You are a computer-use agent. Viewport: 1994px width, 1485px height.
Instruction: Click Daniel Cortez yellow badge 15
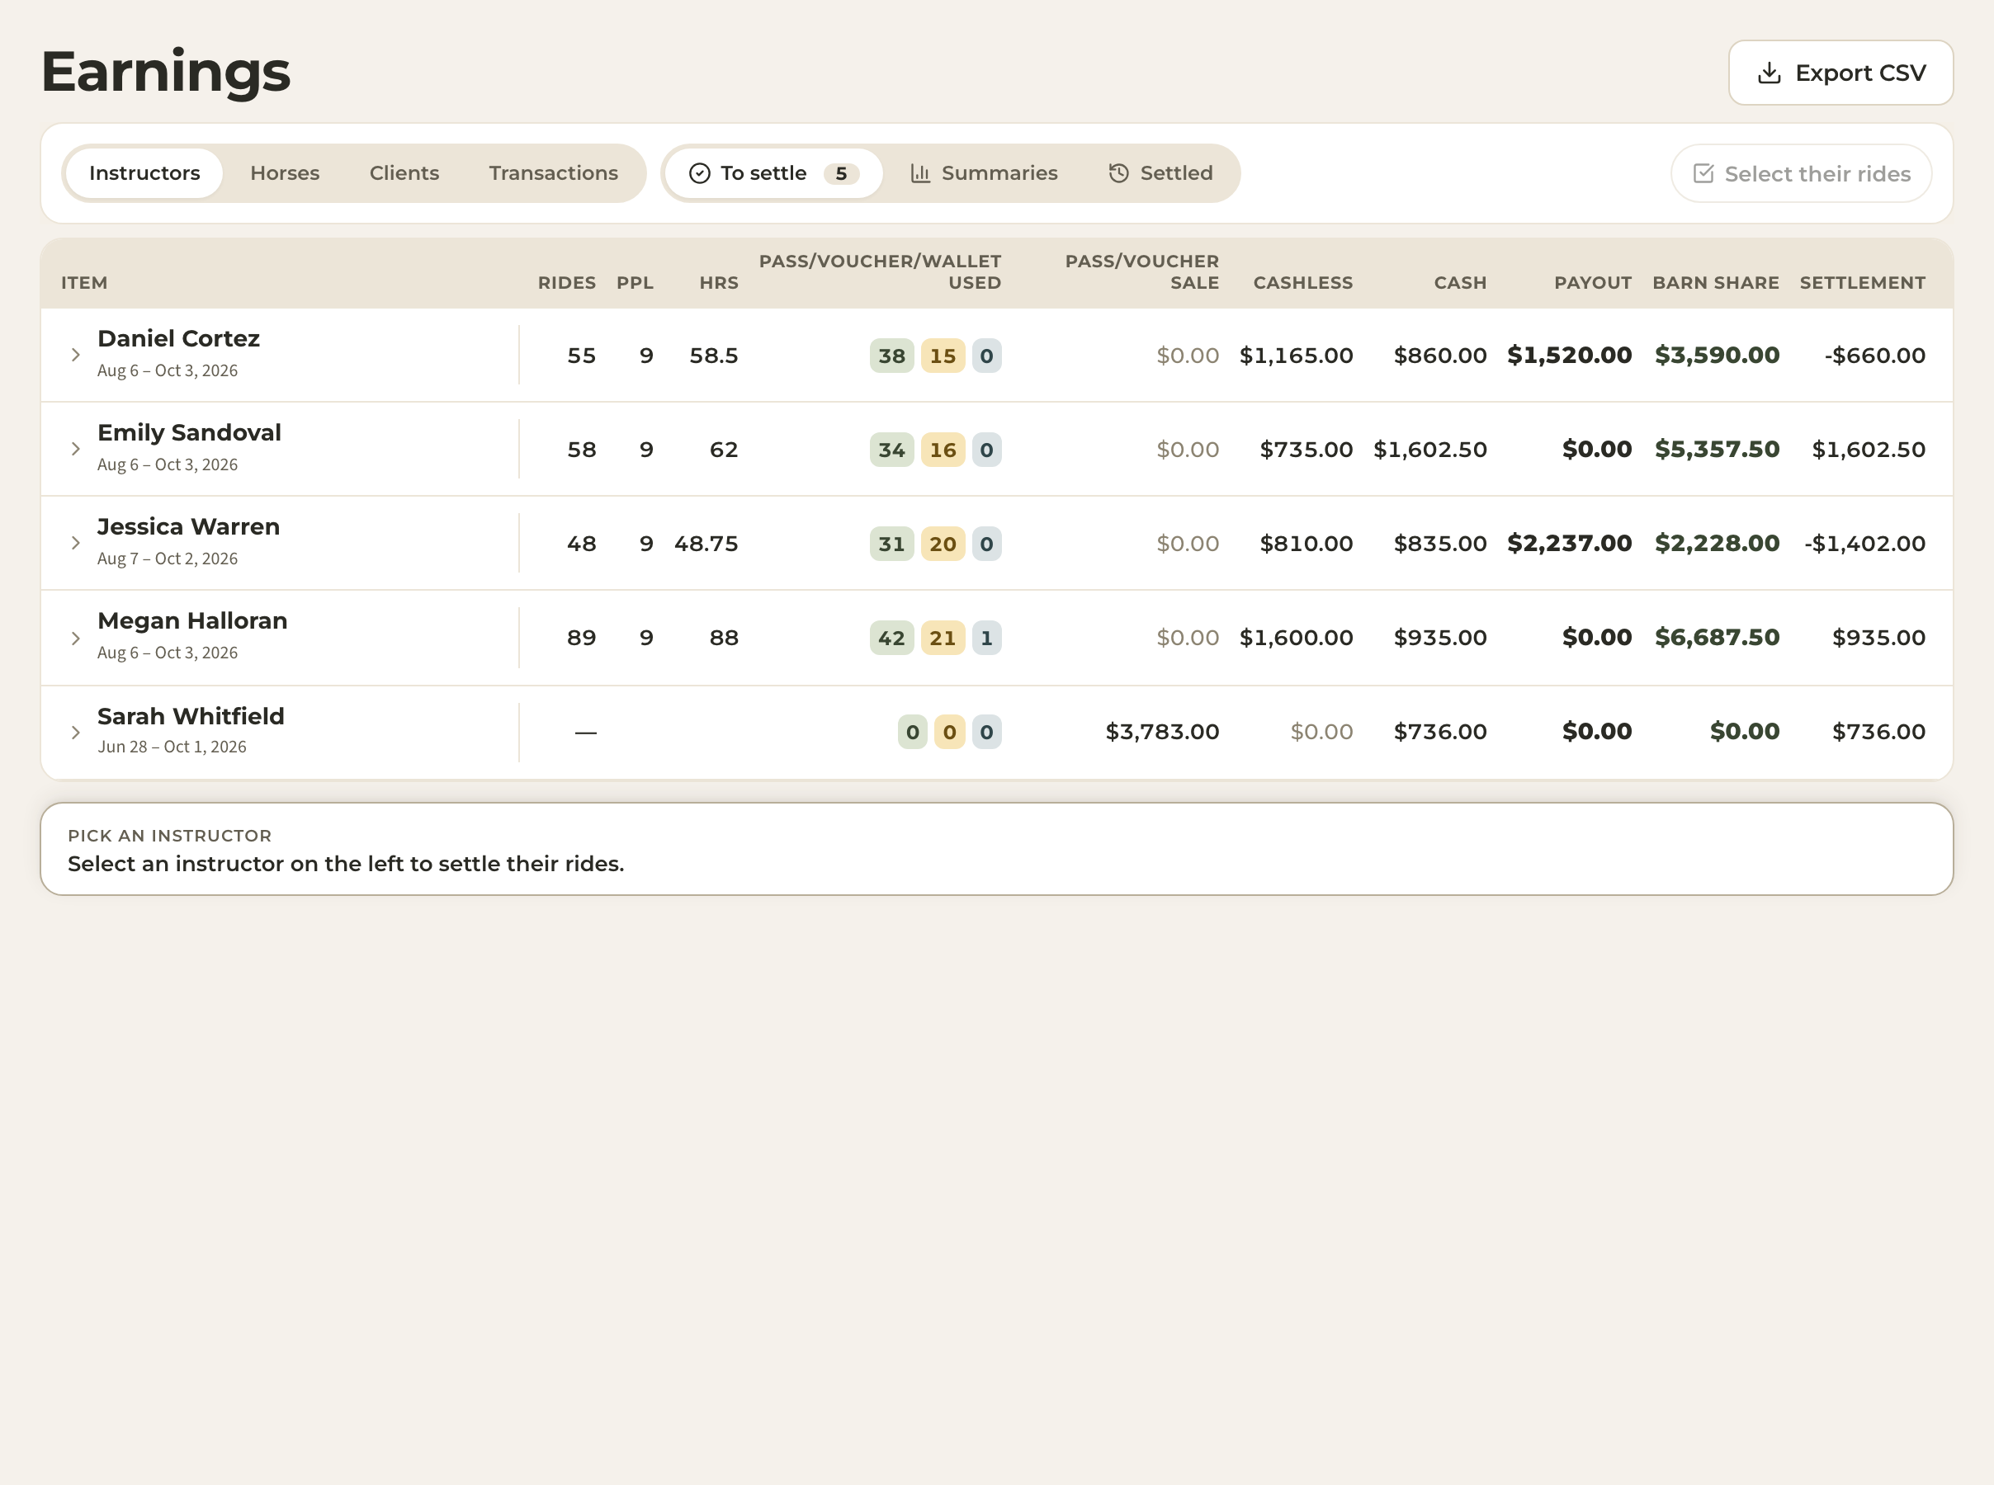(x=943, y=356)
